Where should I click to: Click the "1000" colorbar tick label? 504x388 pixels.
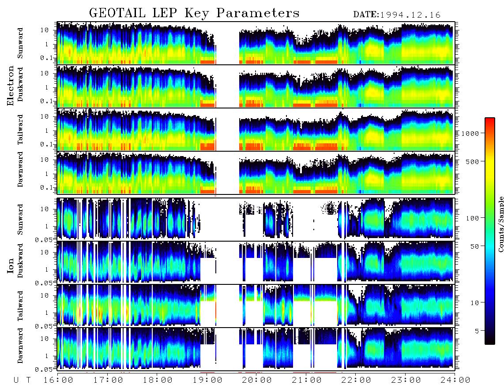[x=470, y=134]
